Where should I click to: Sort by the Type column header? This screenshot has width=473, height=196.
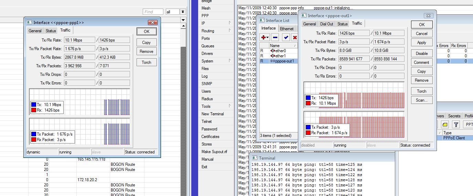click(457, 133)
